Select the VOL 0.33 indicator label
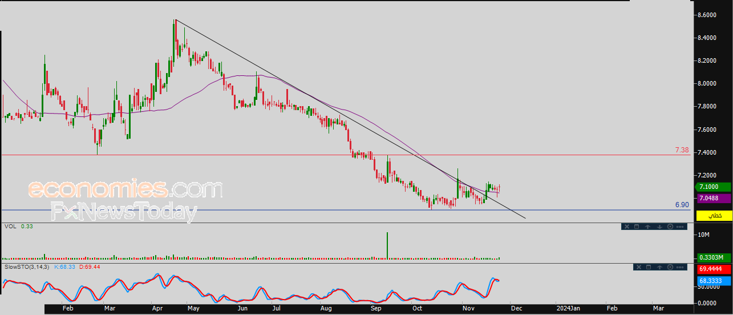The height and width of the screenshot is (315, 733). click(x=18, y=227)
